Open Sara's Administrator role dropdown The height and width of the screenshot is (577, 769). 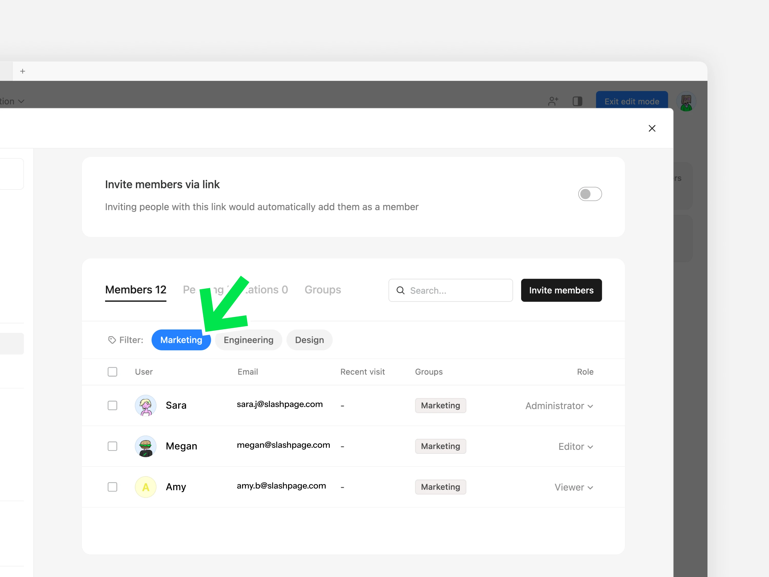pos(559,406)
